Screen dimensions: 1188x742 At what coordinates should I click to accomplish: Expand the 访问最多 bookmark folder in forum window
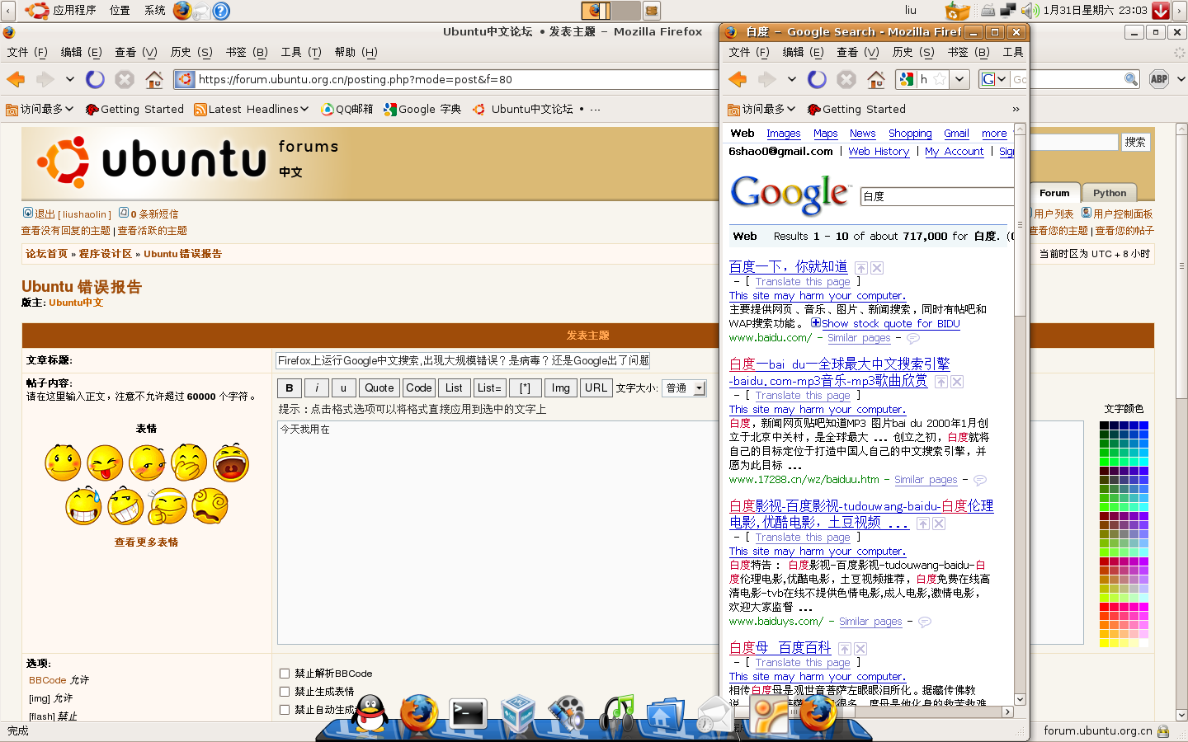pos(40,109)
